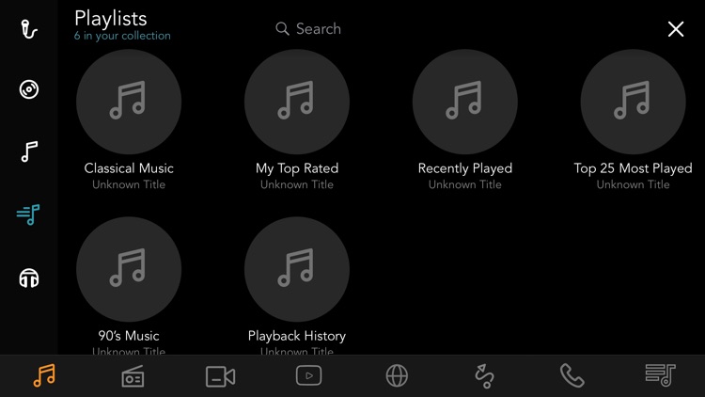Open the YouTube play tab
The image size is (705, 397).
pyautogui.click(x=308, y=375)
